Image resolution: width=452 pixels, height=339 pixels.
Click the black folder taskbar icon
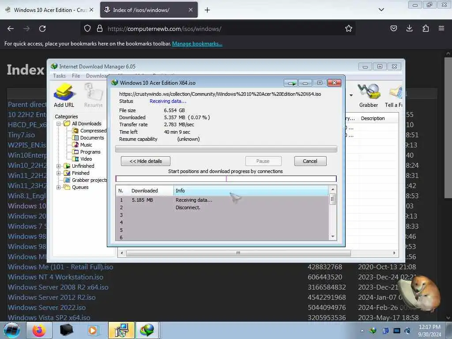coord(66,330)
